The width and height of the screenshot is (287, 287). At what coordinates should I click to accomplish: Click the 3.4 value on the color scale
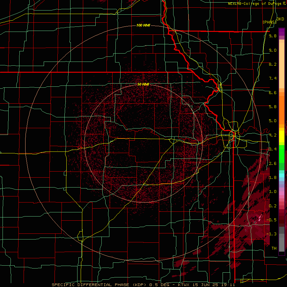273,149
